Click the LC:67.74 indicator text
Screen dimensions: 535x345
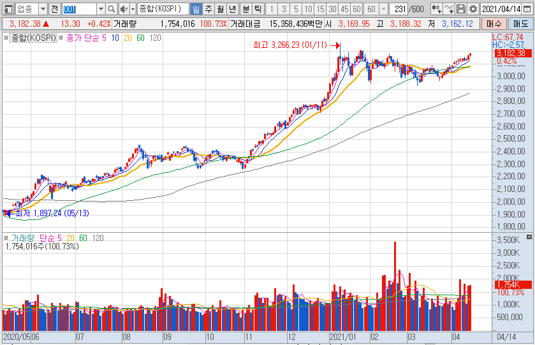click(x=508, y=37)
